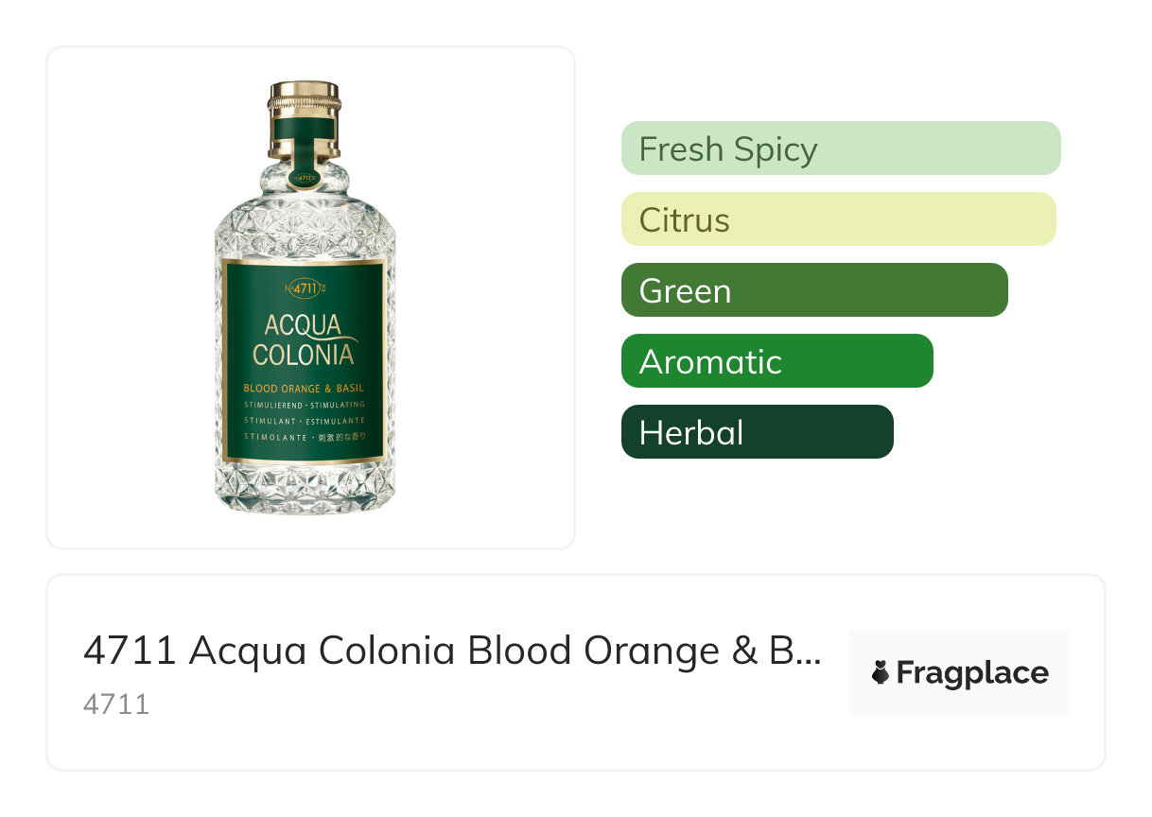This screenshot has width=1152, height=817.
Task: Click the STIMULANT · ESTIMULANTE label line
Action: pyautogui.click(x=304, y=421)
